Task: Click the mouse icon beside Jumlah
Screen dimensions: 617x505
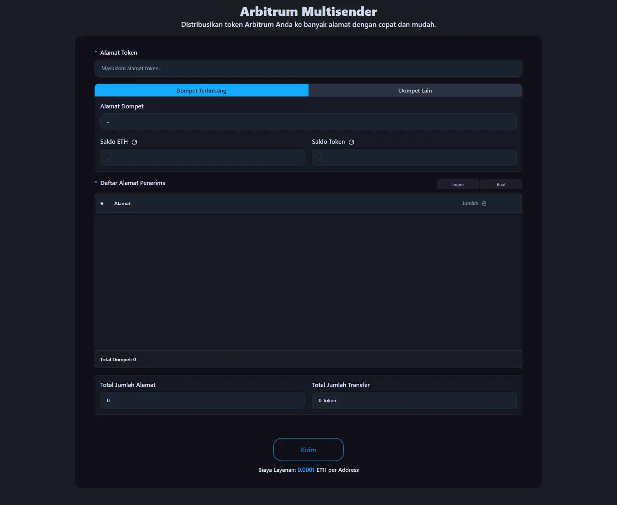Action: click(x=484, y=203)
